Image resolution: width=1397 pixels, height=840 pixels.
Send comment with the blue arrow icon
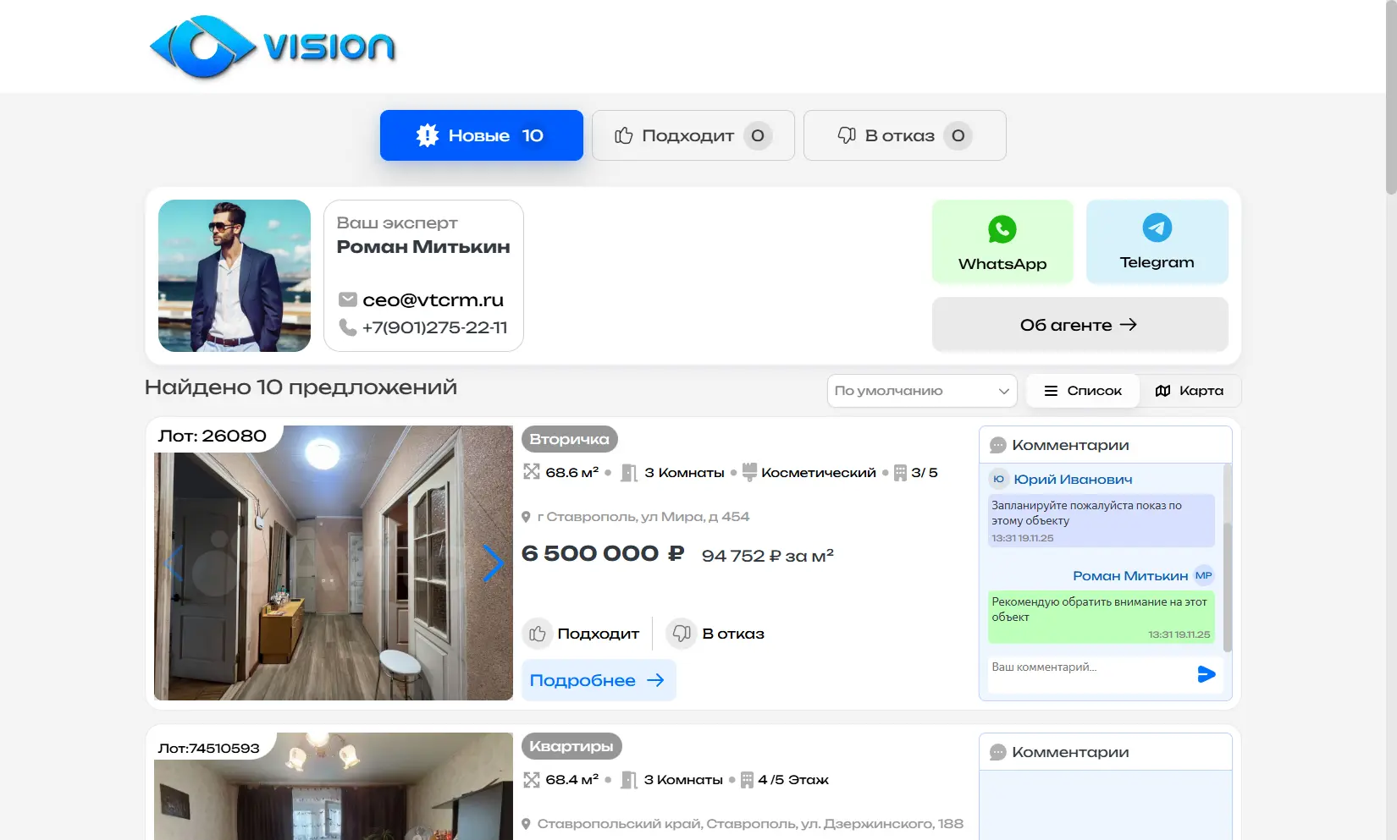click(1206, 674)
